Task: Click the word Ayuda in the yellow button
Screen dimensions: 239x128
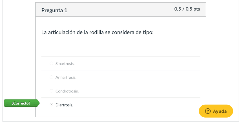Action: click(x=220, y=111)
